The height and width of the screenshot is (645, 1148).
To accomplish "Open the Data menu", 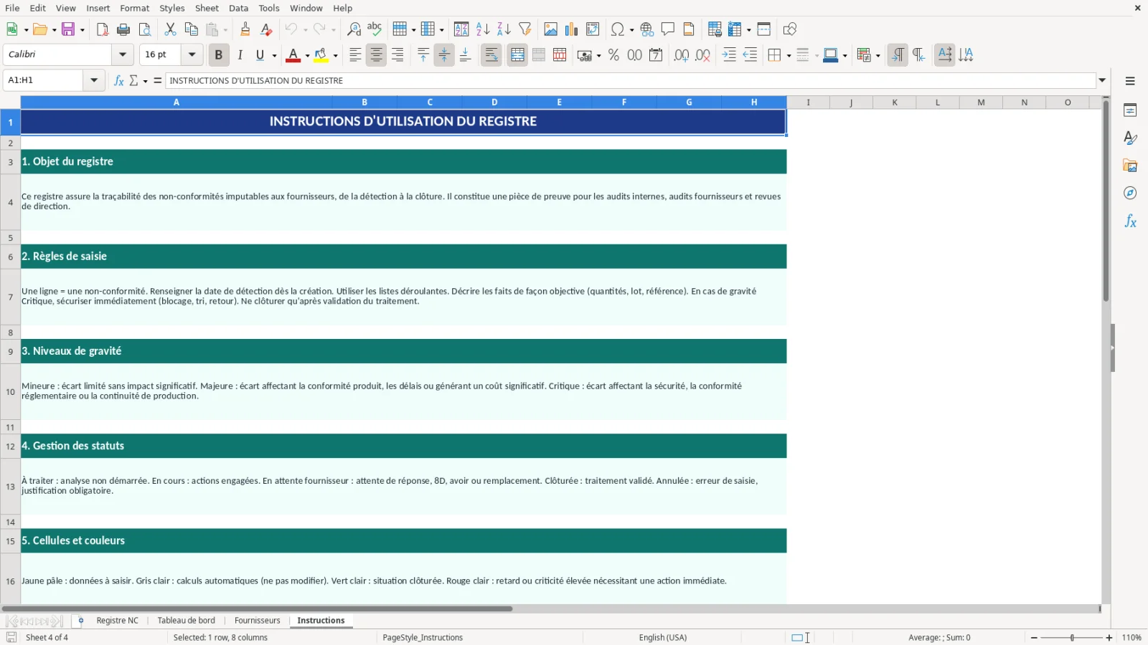I will pos(238,8).
